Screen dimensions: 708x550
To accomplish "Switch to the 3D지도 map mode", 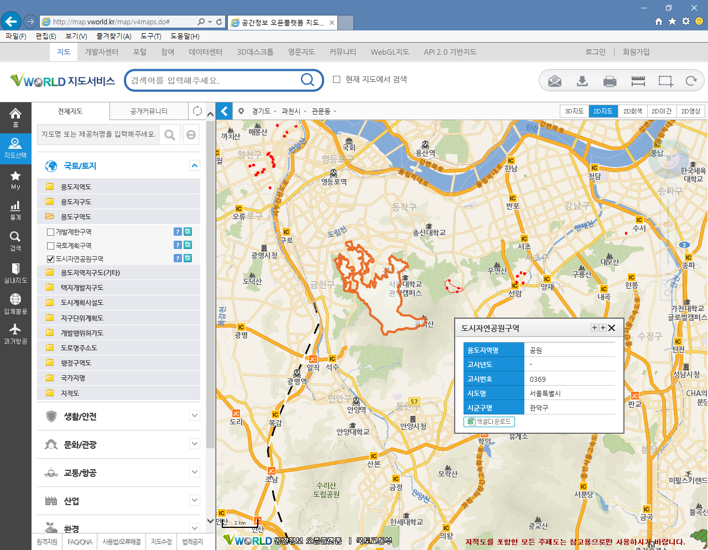I will pos(574,111).
